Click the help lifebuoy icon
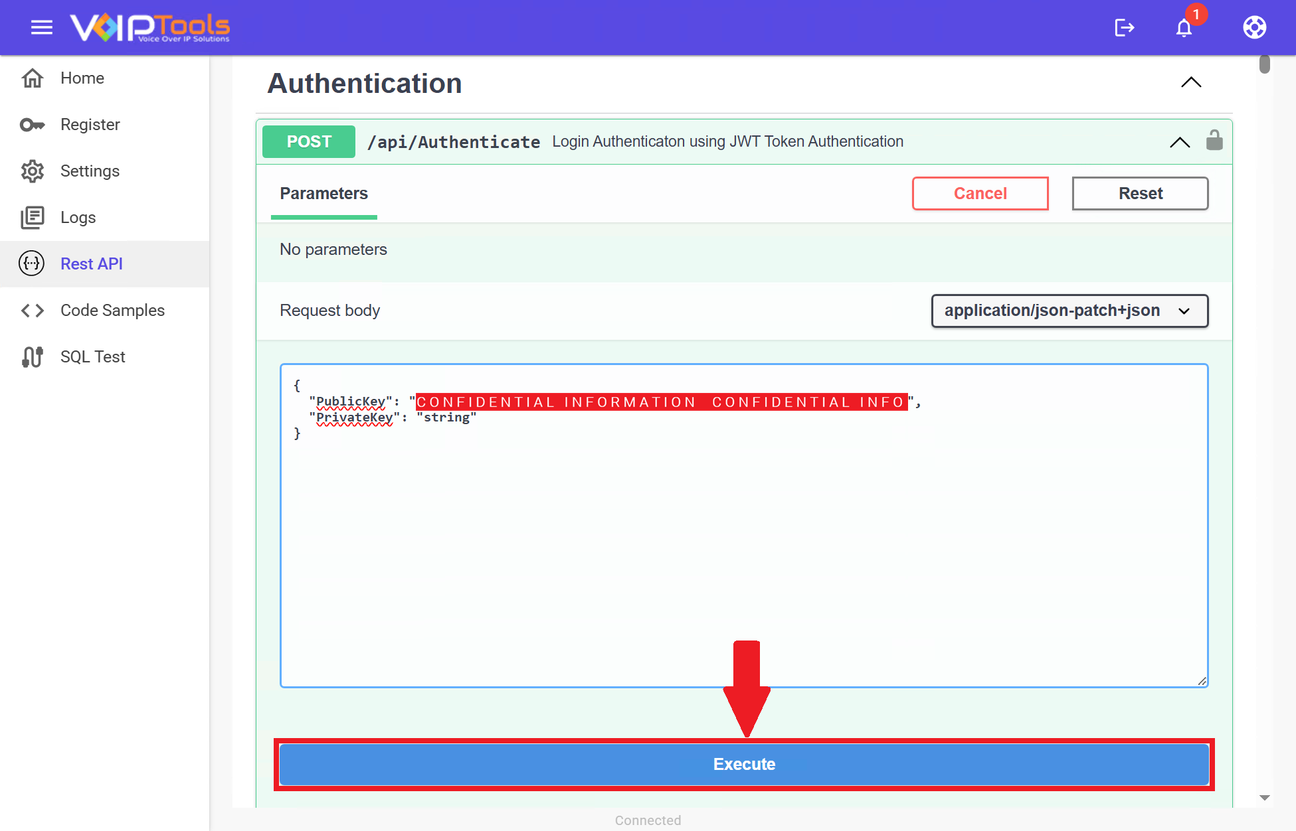The image size is (1296, 831). [x=1254, y=27]
